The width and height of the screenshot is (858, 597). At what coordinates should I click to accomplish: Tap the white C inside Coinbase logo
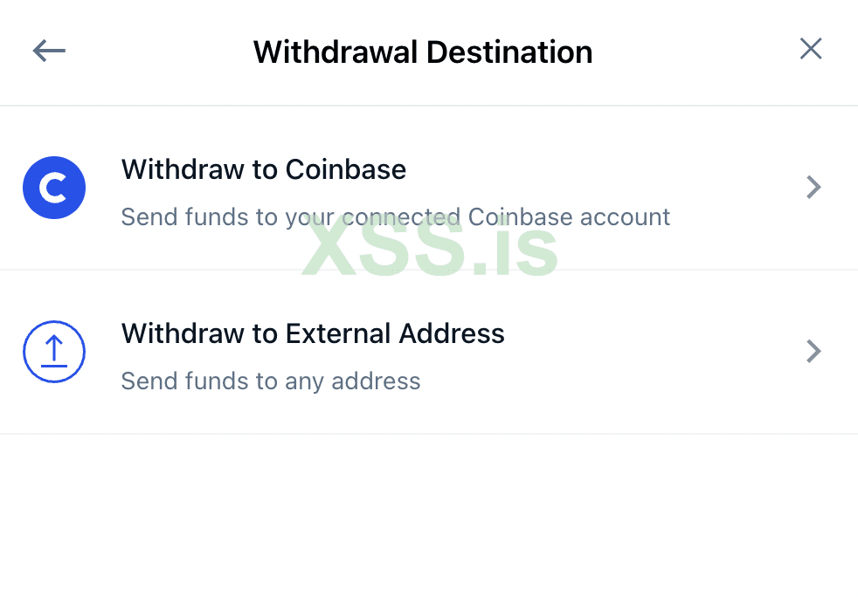[x=55, y=188]
